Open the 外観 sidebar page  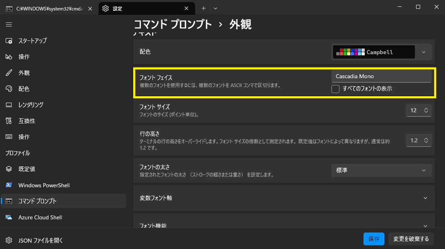click(x=24, y=73)
